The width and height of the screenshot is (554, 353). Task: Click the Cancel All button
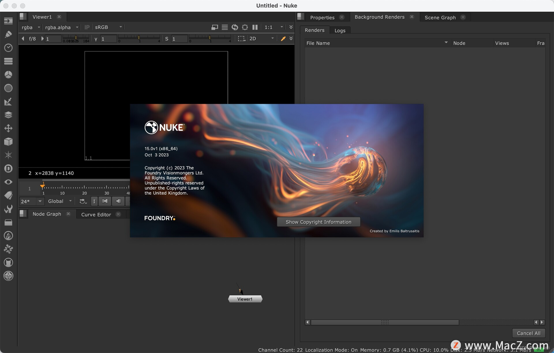coord(529,333)
